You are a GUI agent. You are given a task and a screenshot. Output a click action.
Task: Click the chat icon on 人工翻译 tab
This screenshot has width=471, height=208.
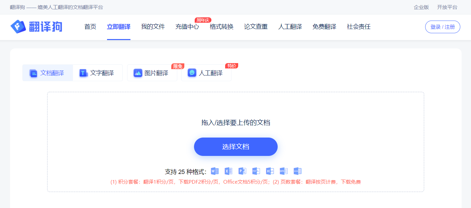pyautogui.click(x=191, y=73)
